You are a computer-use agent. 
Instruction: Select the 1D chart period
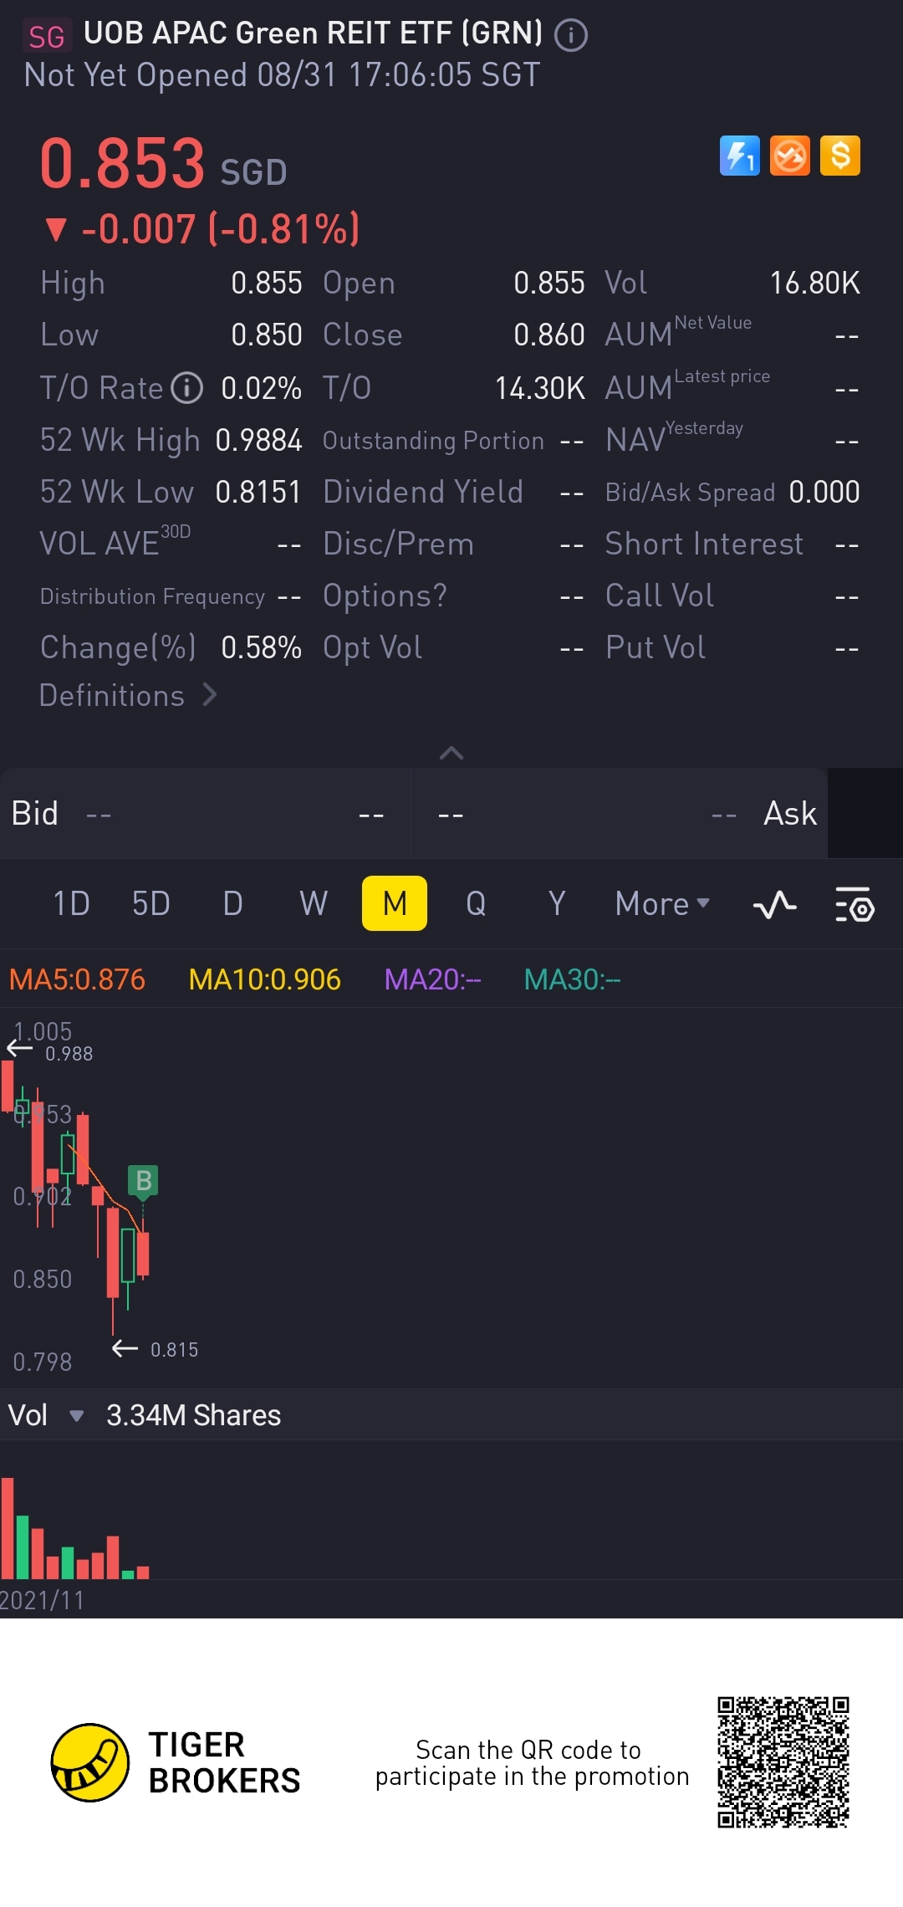coord(71,903)
